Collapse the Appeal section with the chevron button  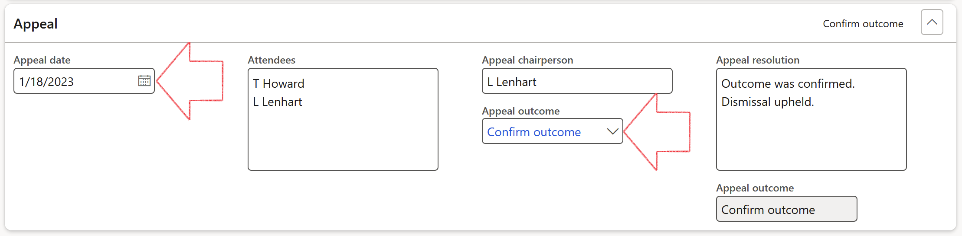pyautogui.click(x=932, y=22)
